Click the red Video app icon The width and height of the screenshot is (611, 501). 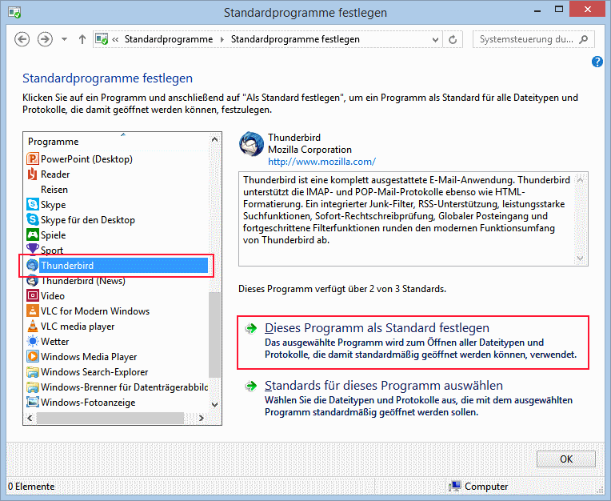pos(32,296)
